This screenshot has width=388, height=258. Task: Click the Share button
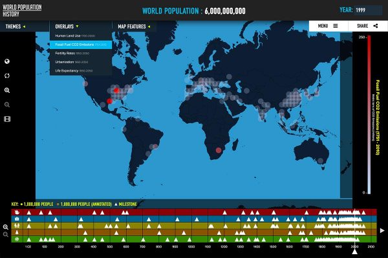coord(368,26)
